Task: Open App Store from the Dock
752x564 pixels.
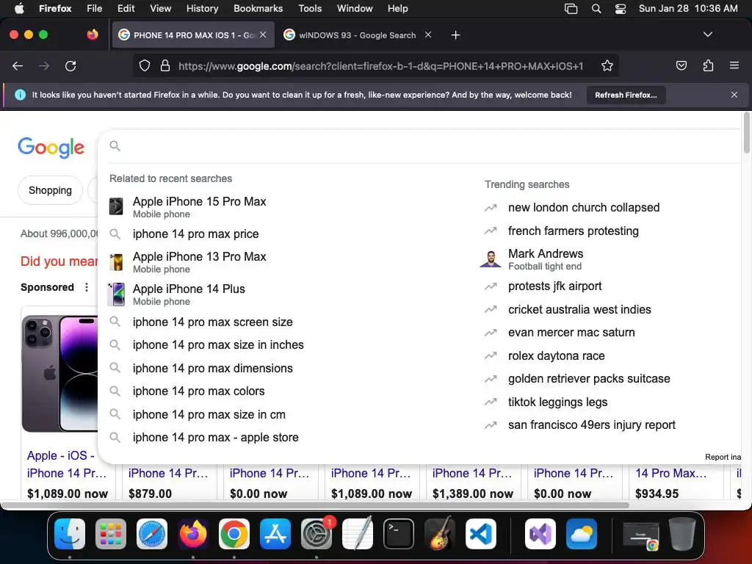Action: click(x=275, y=534)
